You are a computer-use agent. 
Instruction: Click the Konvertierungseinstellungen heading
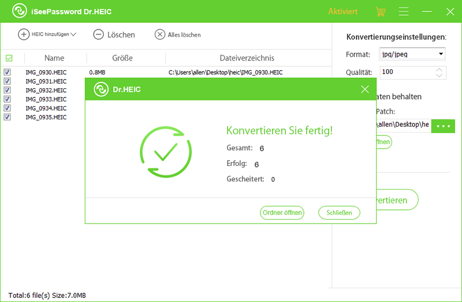click(396, 37)
